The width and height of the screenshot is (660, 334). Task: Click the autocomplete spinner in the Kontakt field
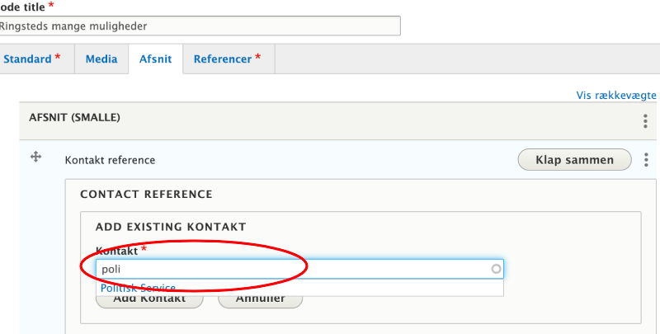(x=496, y=269)
